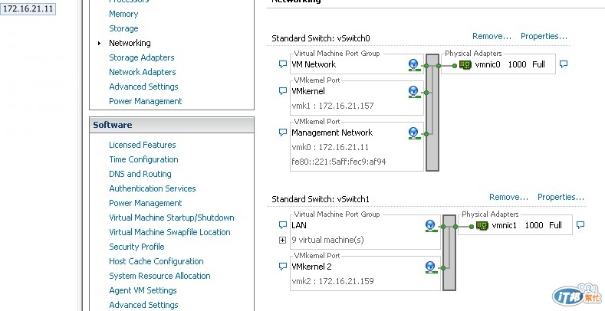The height and width of the screenshot is (311, 605).
Task: Click the VMkernel 2 speech bubble icon
Action: point(283,267)
